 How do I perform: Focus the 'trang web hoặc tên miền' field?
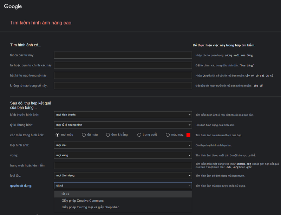[x=123, y=165]
